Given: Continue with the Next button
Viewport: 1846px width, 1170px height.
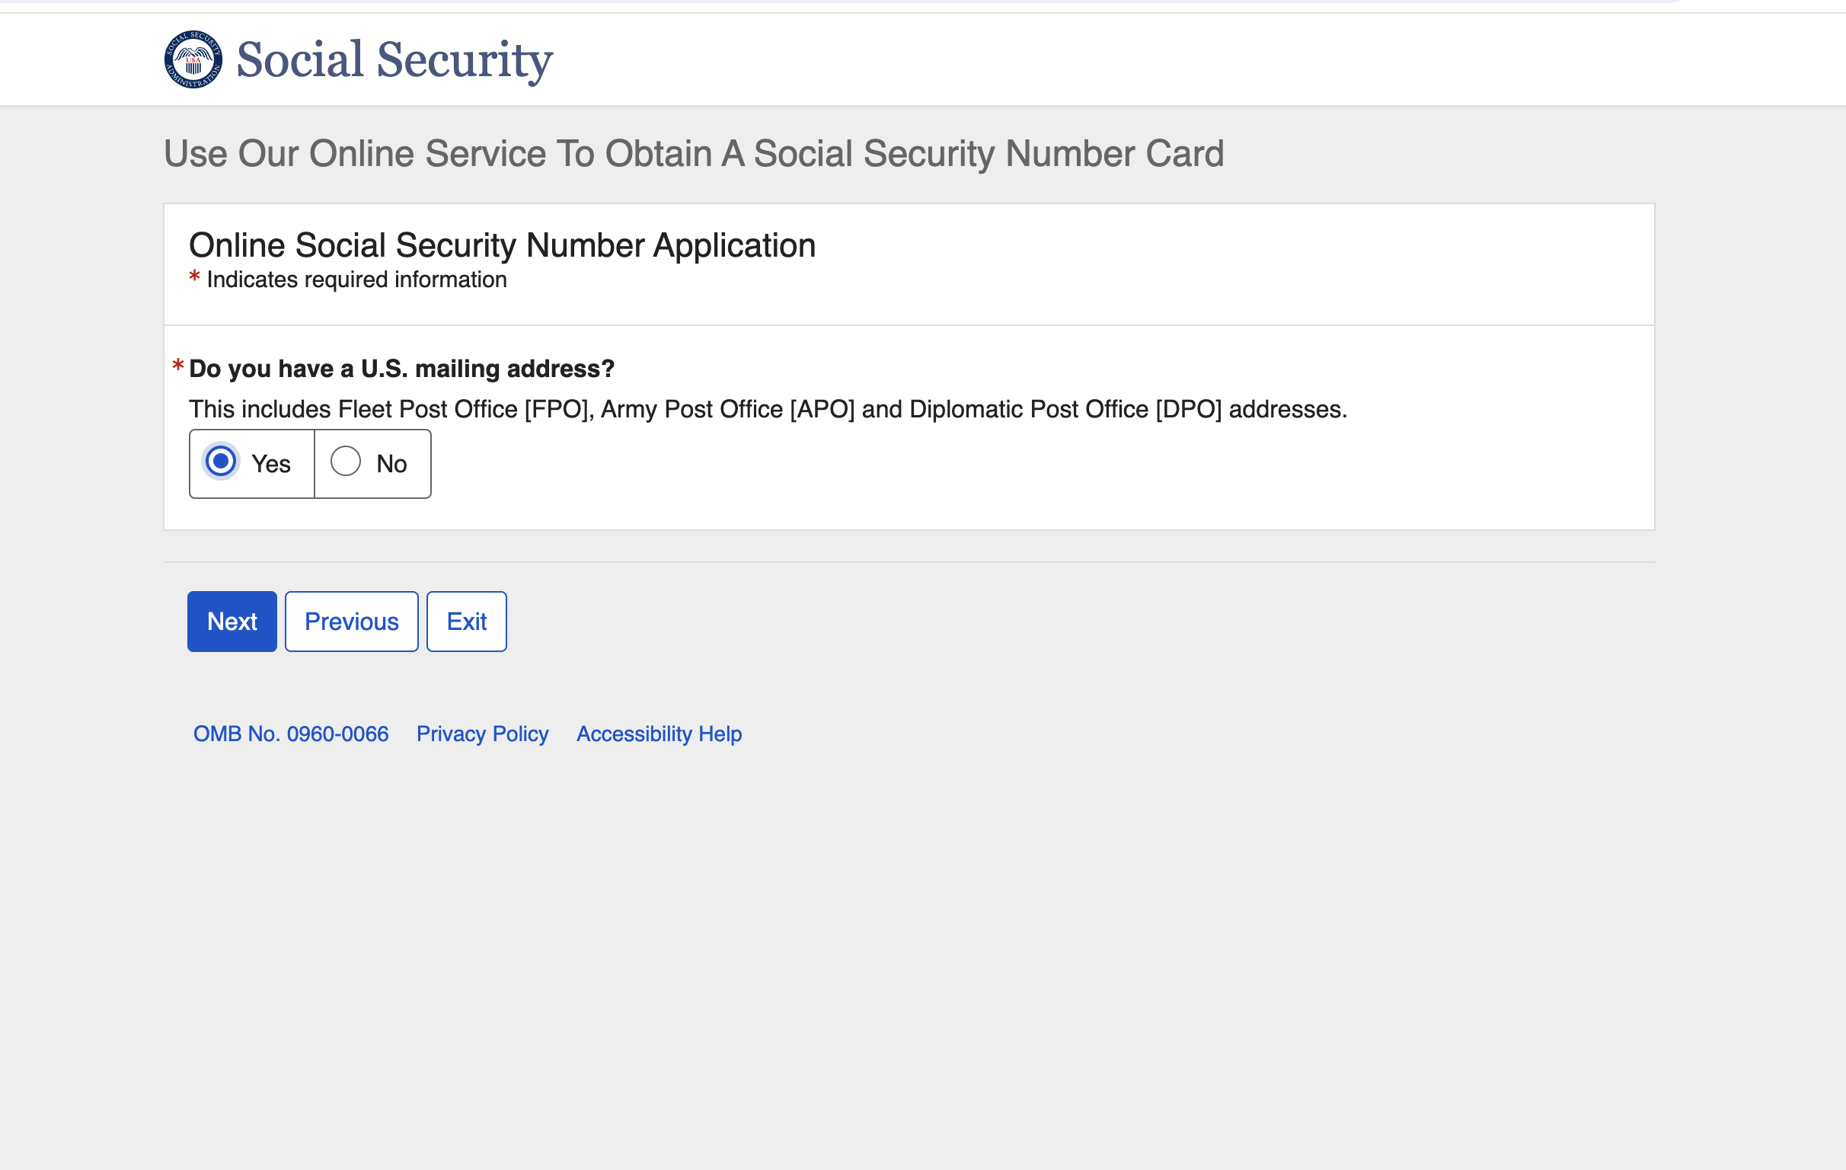Looking at the screenshot, I should point(232,622).
